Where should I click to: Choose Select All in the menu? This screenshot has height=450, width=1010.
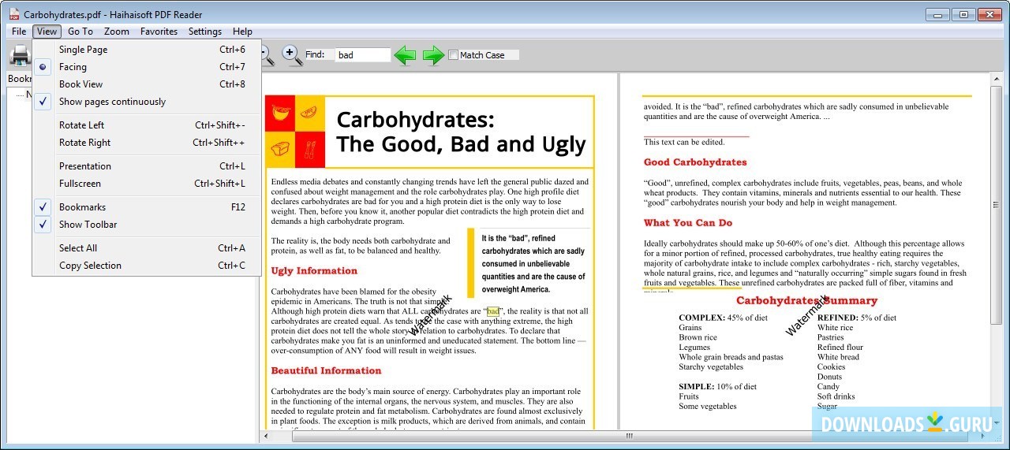(147, 248)
